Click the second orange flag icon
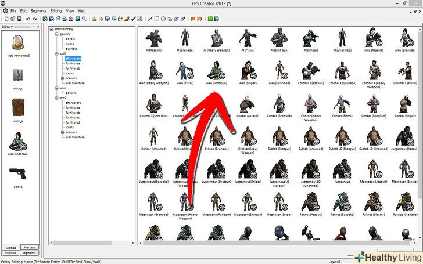Image resolution: width=423 pixels, height=264 pixels. pyautogui.click(x=200, y=19)
